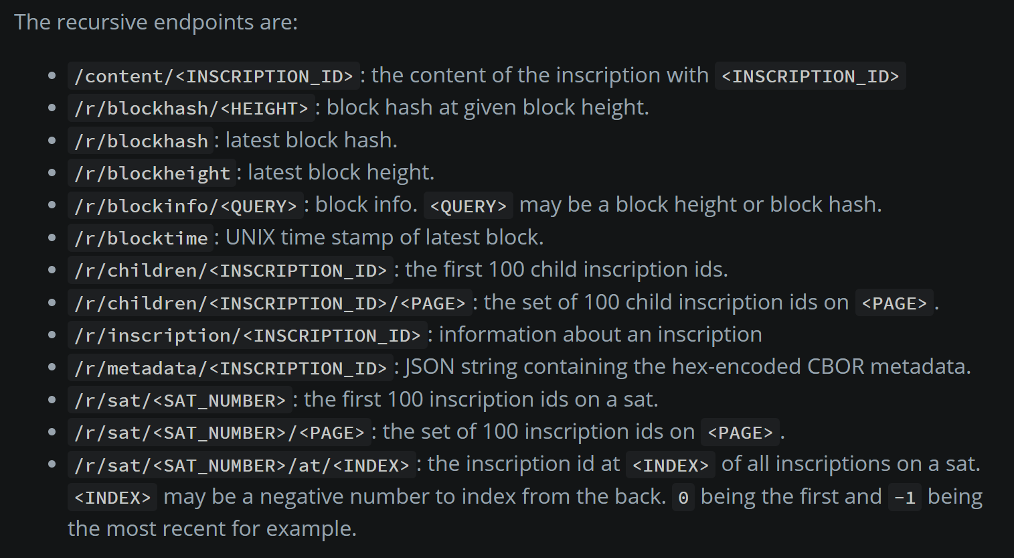Click the standalone /r/blockhash code for latest hash
The height and width of the screenshot is (558, 1014).
(x=141, y=141)
